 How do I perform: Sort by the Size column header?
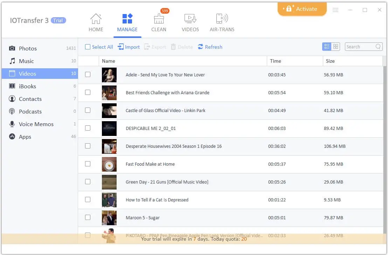point(353,61)
